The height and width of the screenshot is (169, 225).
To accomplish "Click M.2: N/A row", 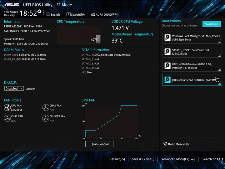I will tap(87, 72).
